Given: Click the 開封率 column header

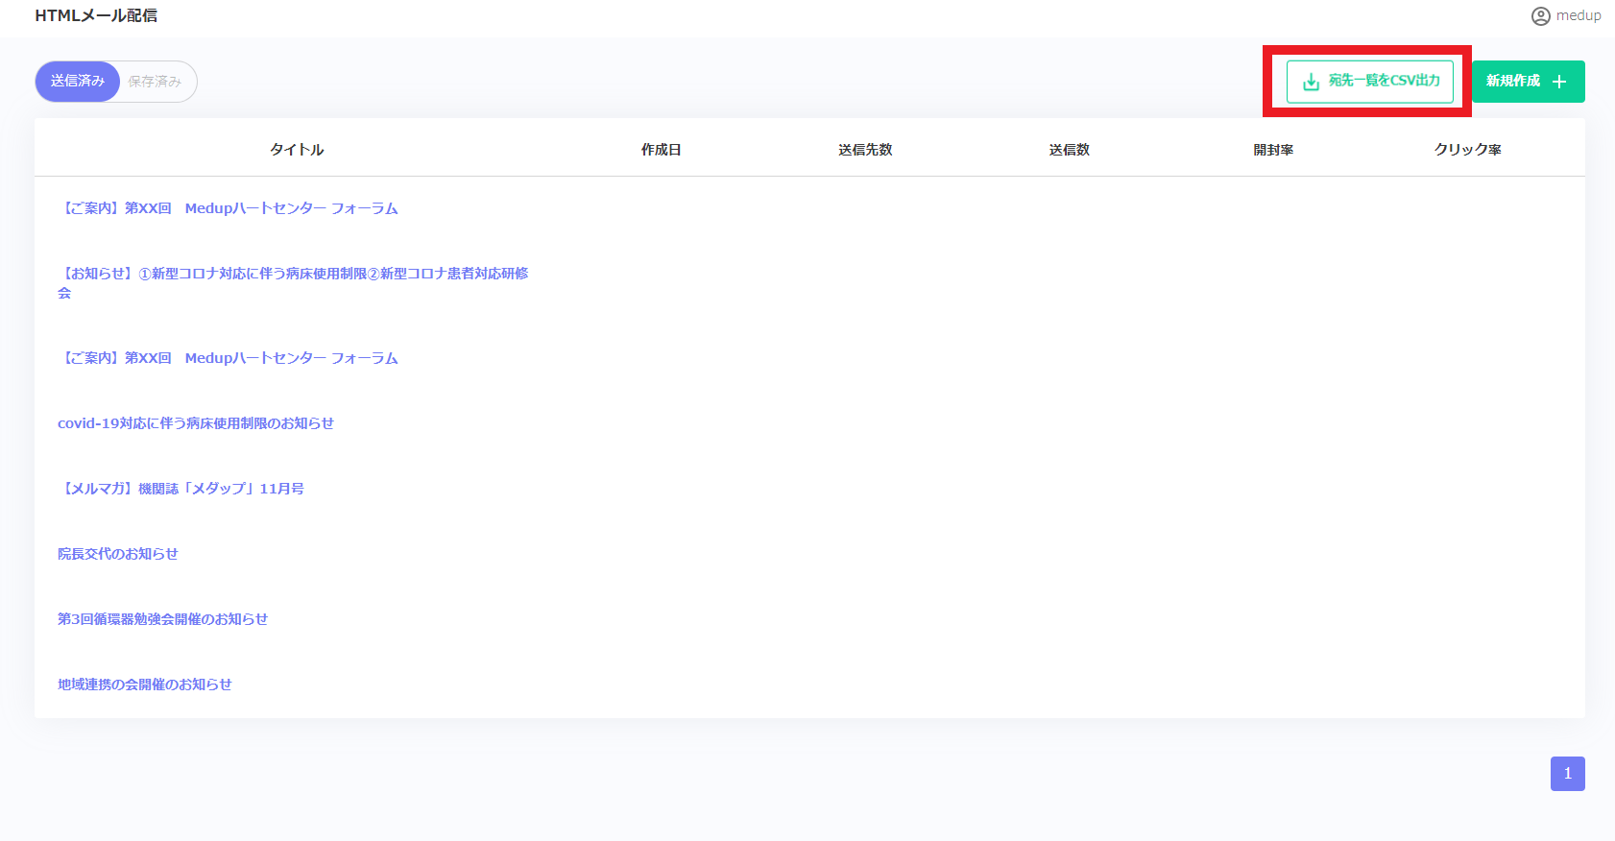Looking at the screenshot, I should [x=1273, y=150].
